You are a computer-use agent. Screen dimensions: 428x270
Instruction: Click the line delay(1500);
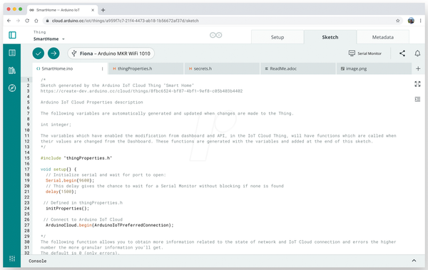coord(61,192)
